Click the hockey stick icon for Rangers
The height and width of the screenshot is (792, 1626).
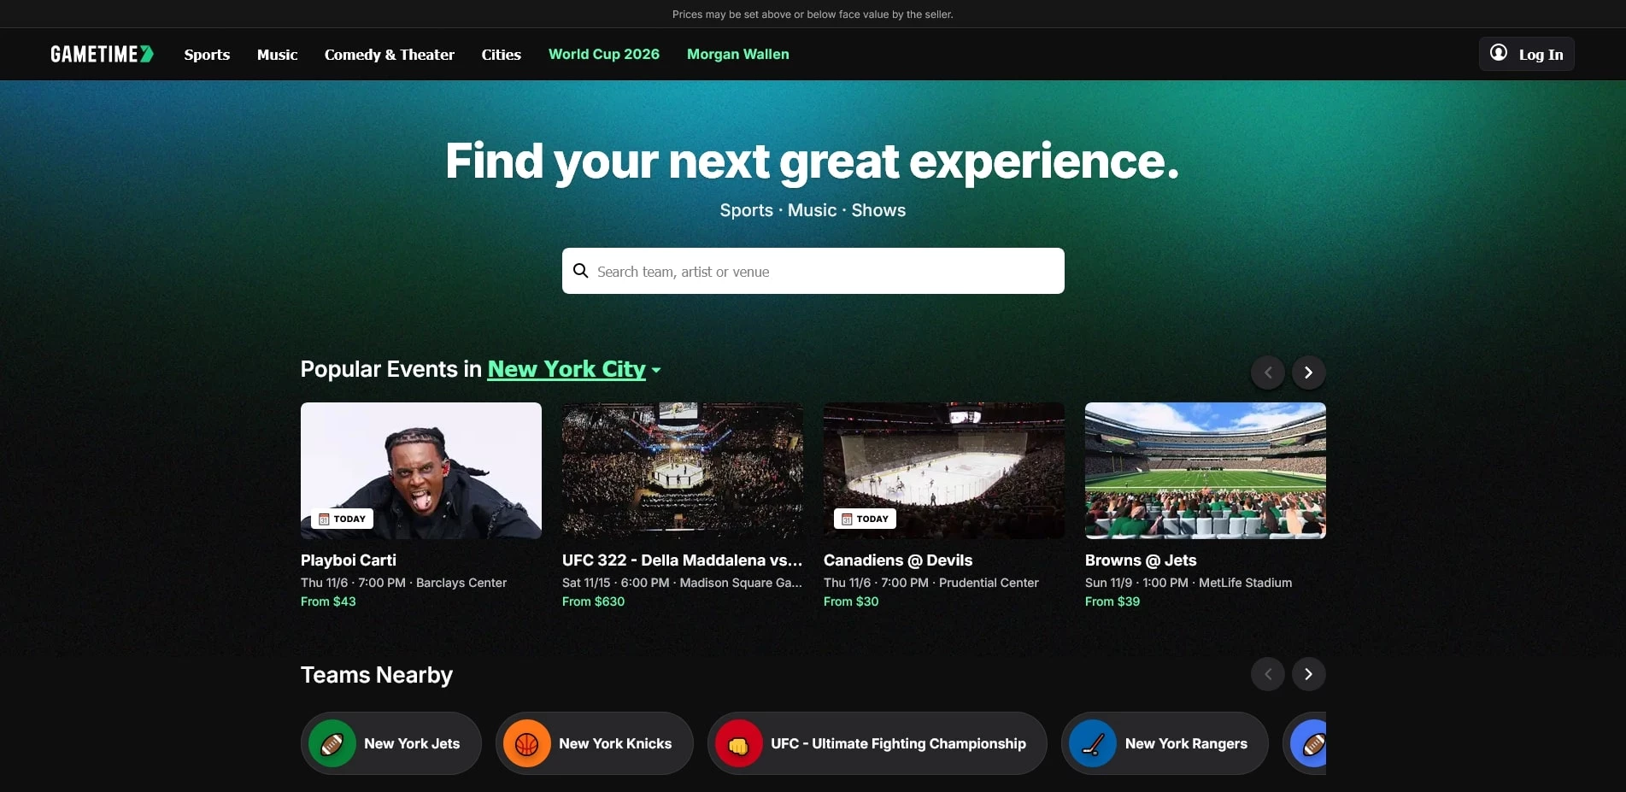1093,744
